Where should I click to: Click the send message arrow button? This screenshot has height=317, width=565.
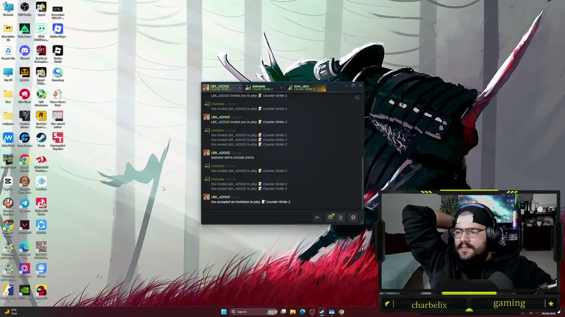[x=317, y=217]
